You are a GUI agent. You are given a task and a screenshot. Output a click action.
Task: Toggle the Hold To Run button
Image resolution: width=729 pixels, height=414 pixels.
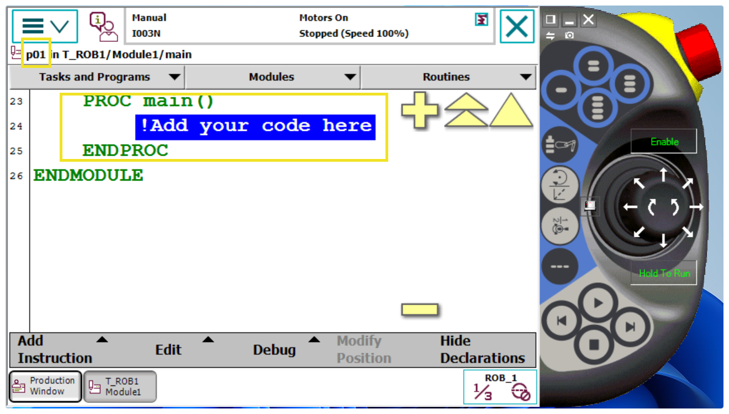664,273
